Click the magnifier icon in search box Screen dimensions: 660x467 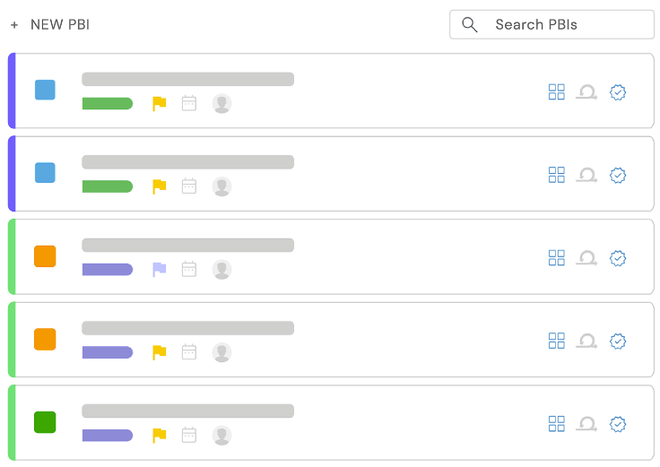469,25
